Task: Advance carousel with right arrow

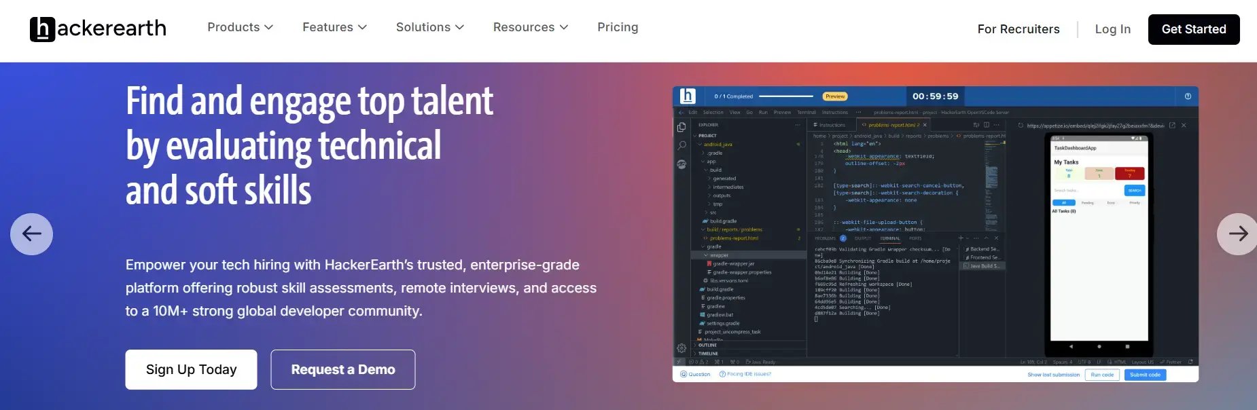Action: [x=1237, y=234]
